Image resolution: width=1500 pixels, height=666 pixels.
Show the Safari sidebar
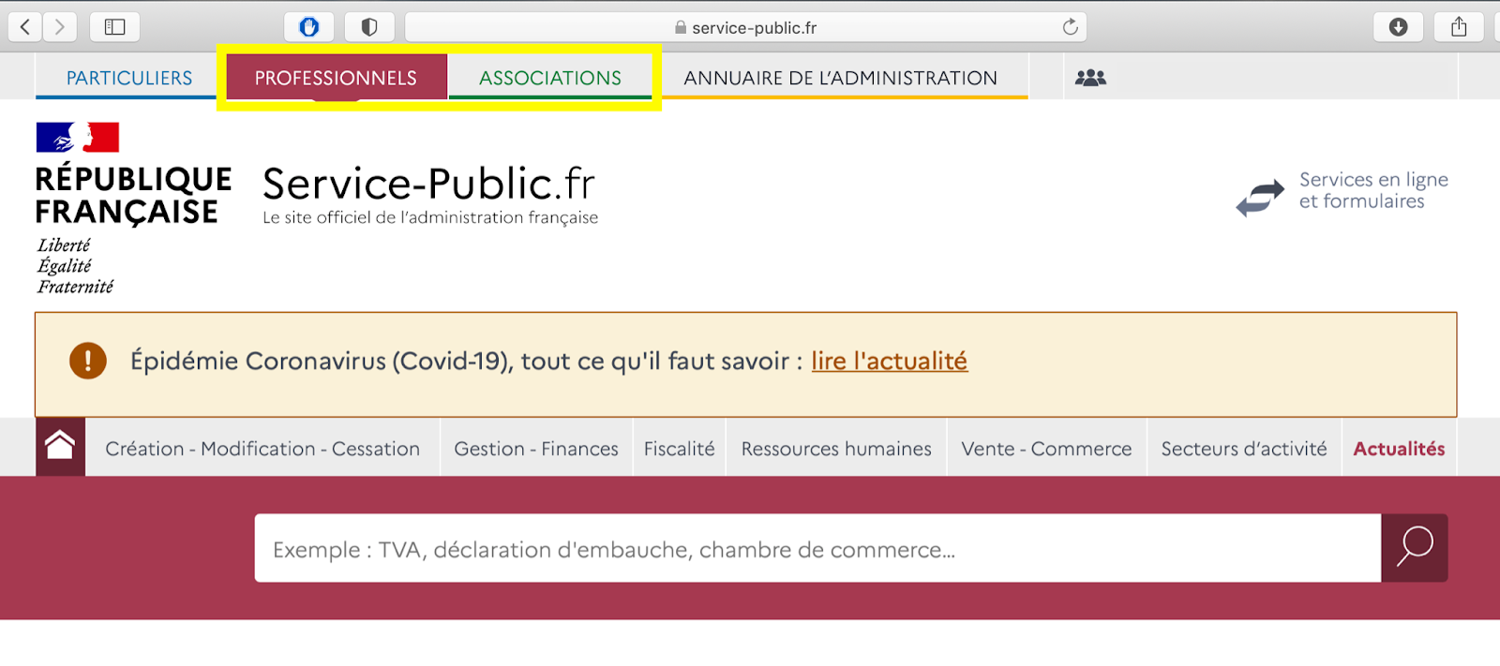pos(114,27)
